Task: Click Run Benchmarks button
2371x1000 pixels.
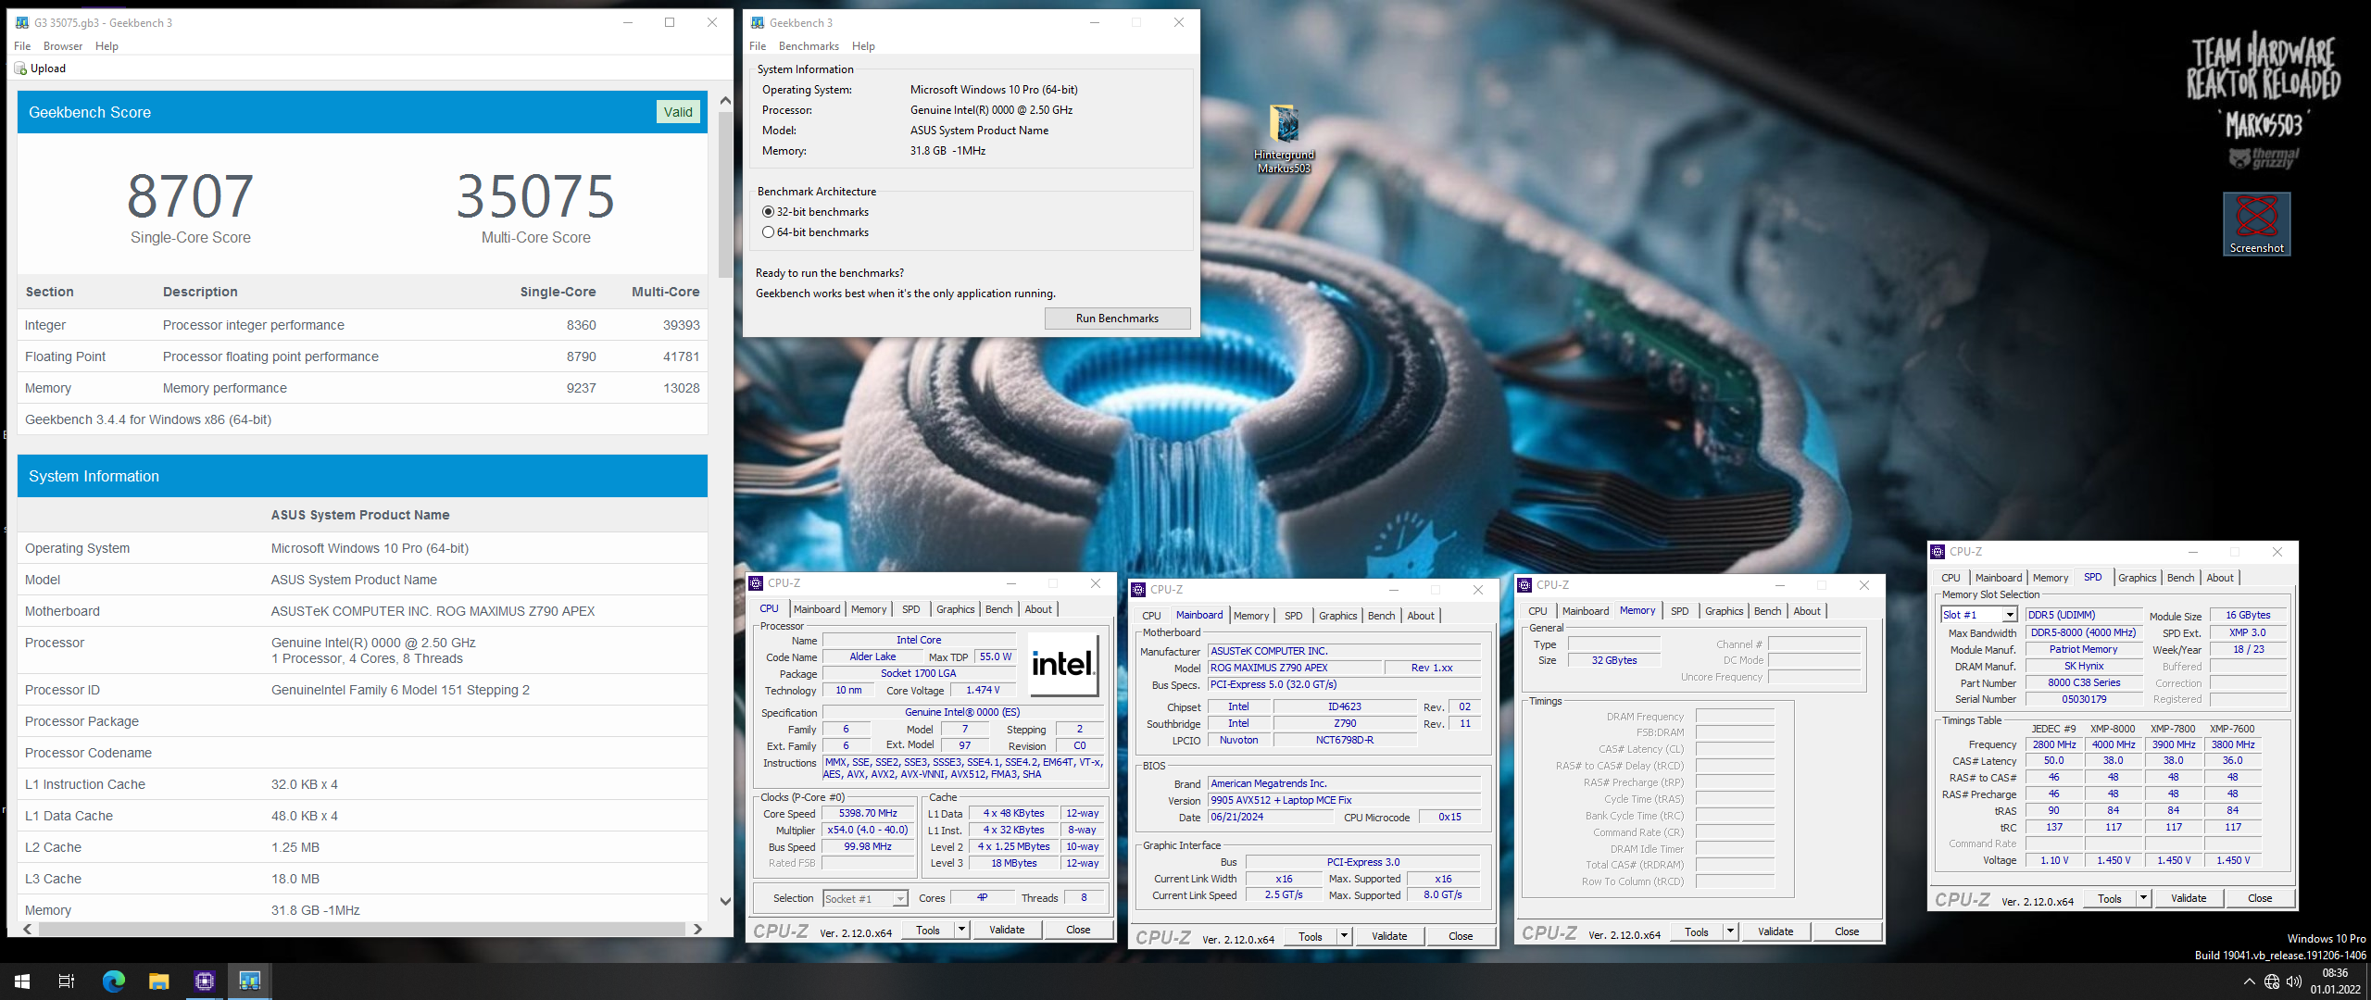Action: coord(1117,319)
